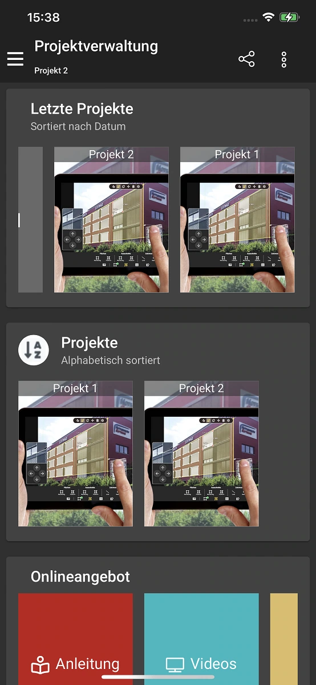
Task: Click the book icon on Anleitung tile
Action: pyautogui.click(x=40, y=664)
